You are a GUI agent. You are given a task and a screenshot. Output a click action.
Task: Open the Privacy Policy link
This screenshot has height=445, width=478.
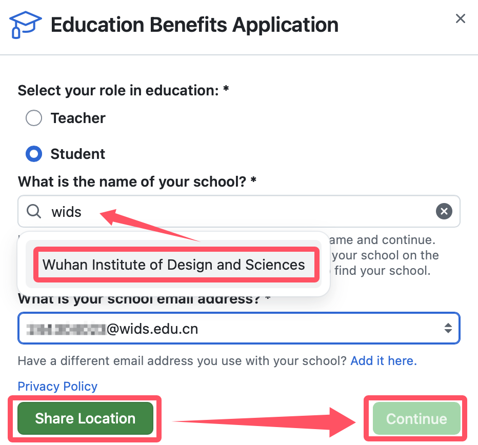(57, 386)
